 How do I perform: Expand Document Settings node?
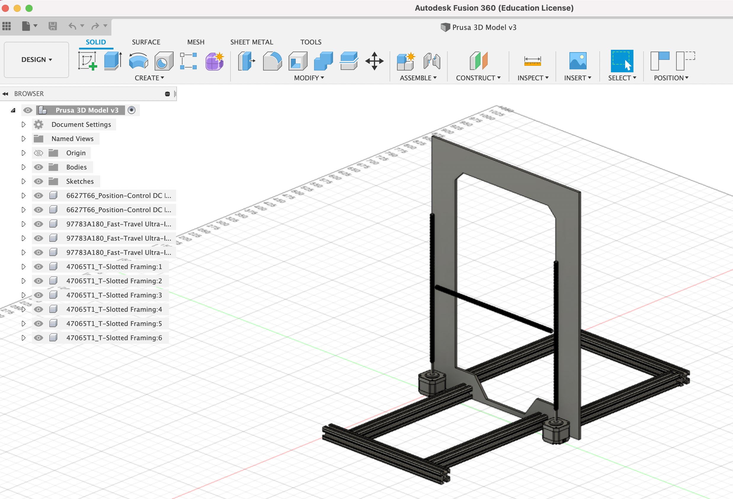pos(23,124)
